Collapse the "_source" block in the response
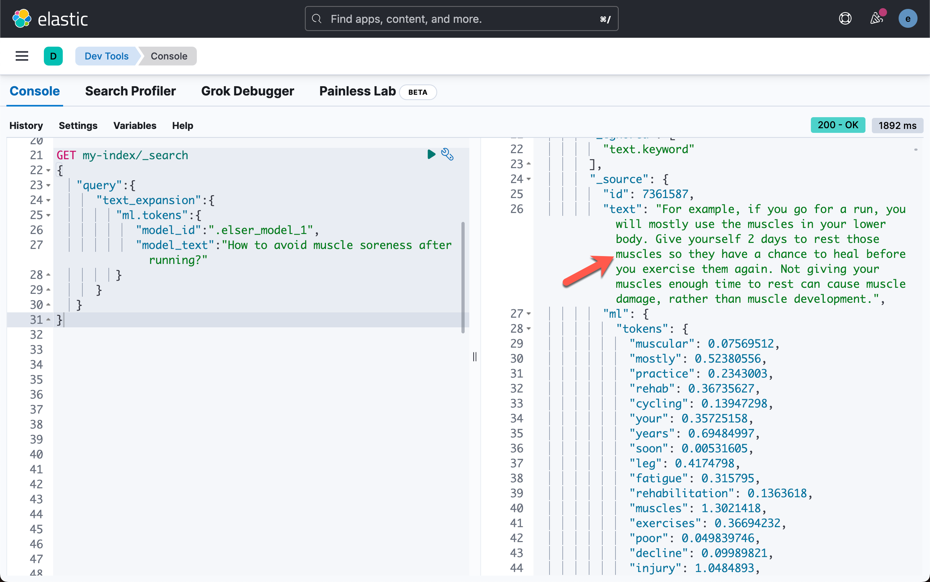 point(528,179)
